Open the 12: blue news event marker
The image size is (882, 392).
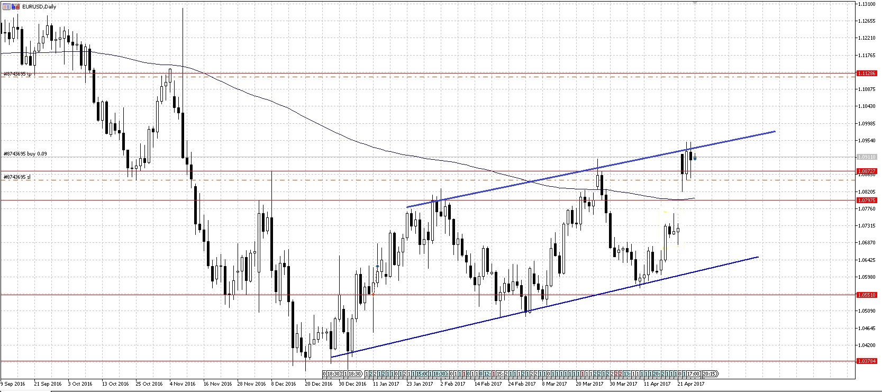[488, 373]
